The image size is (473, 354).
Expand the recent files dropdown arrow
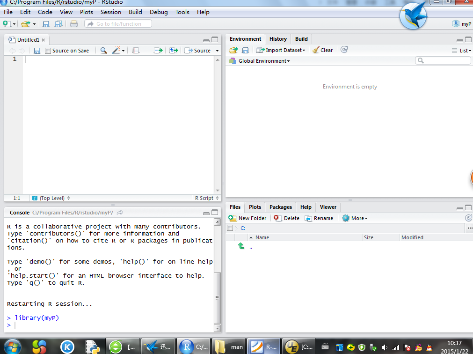34,24
